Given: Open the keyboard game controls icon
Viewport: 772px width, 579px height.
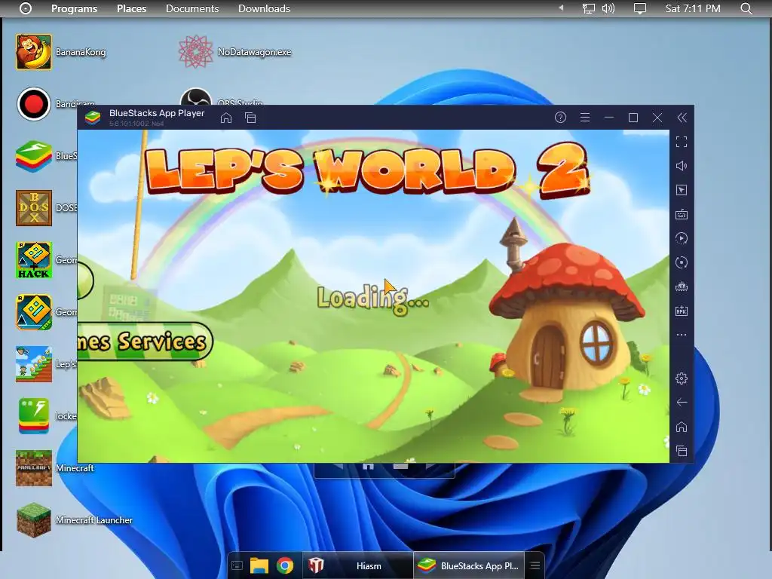Looking at the screenshot, I should (x=682, y=214).
